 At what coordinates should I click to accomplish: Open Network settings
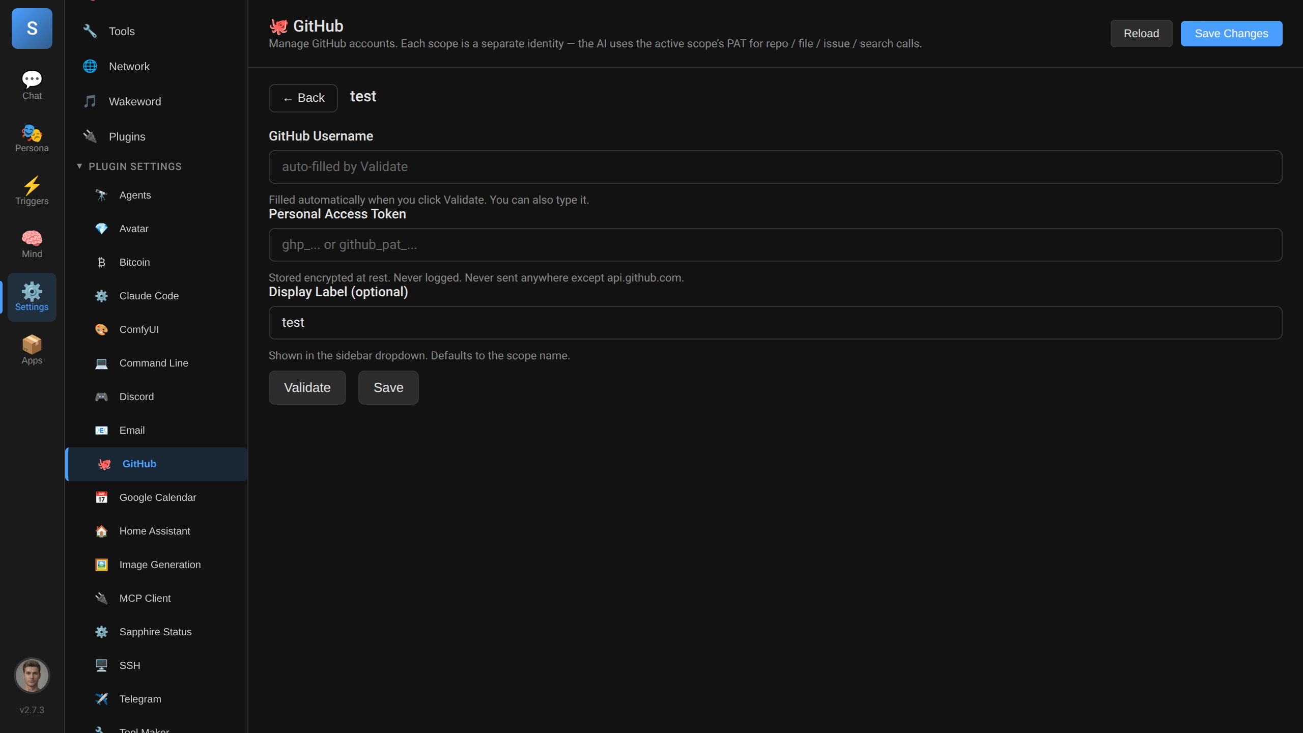coord(156,66)
